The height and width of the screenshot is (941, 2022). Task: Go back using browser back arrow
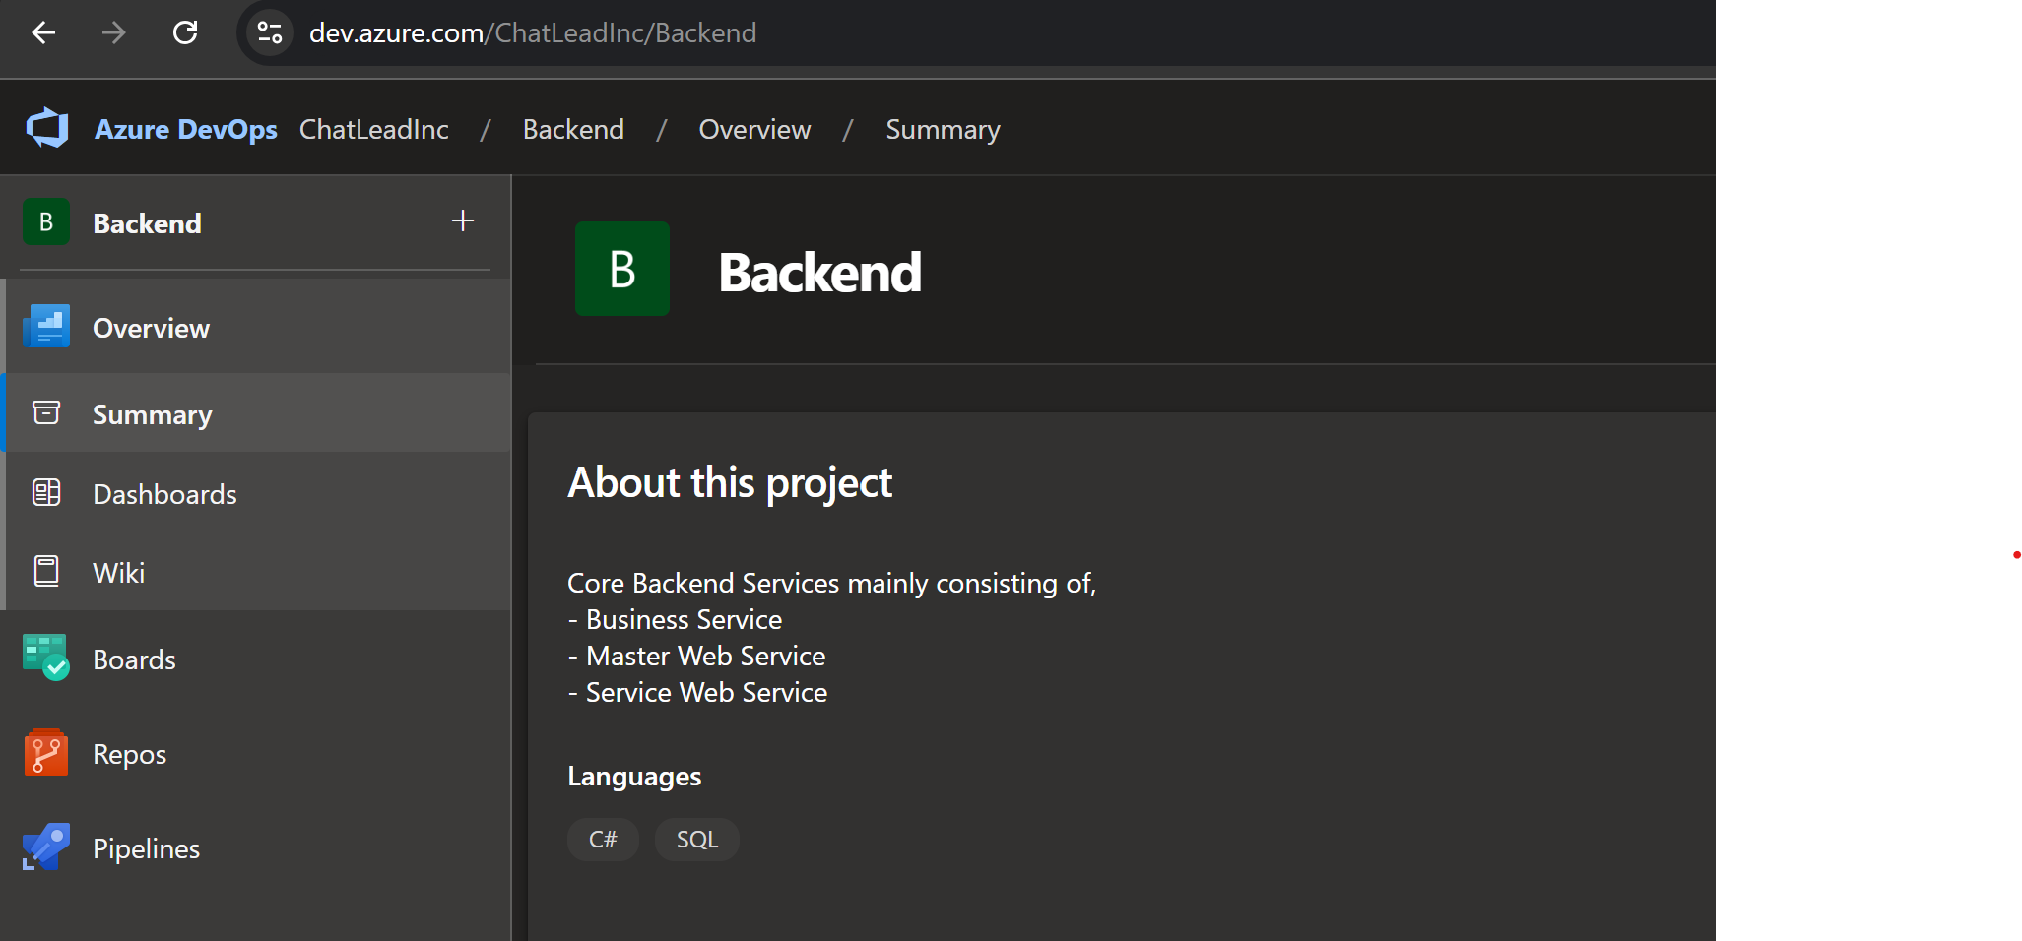point(44,32)
